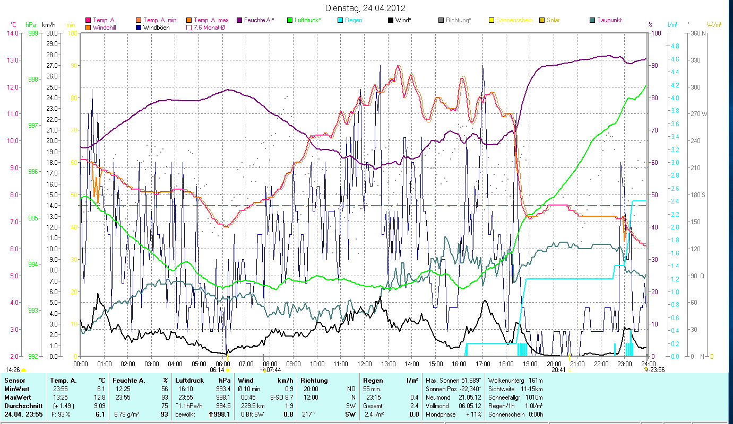Click the 24.04. 23:55 timestamp
Image resolution: width=733 pixels, height=424 pixels.
(x=23, y=414)
